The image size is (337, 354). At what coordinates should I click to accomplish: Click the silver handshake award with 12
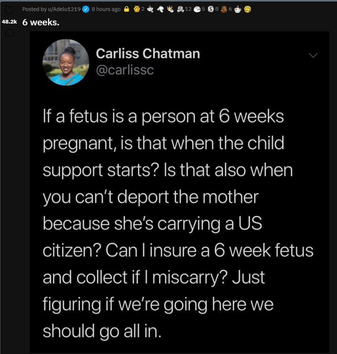[181, 9]
